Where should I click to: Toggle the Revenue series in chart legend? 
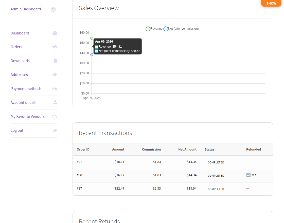[154, 29]
